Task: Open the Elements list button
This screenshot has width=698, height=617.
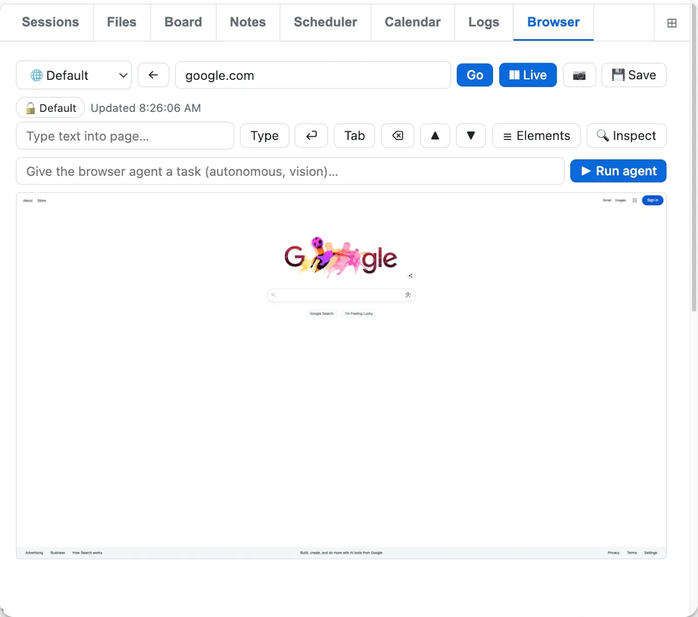Action: coord(536,136)
